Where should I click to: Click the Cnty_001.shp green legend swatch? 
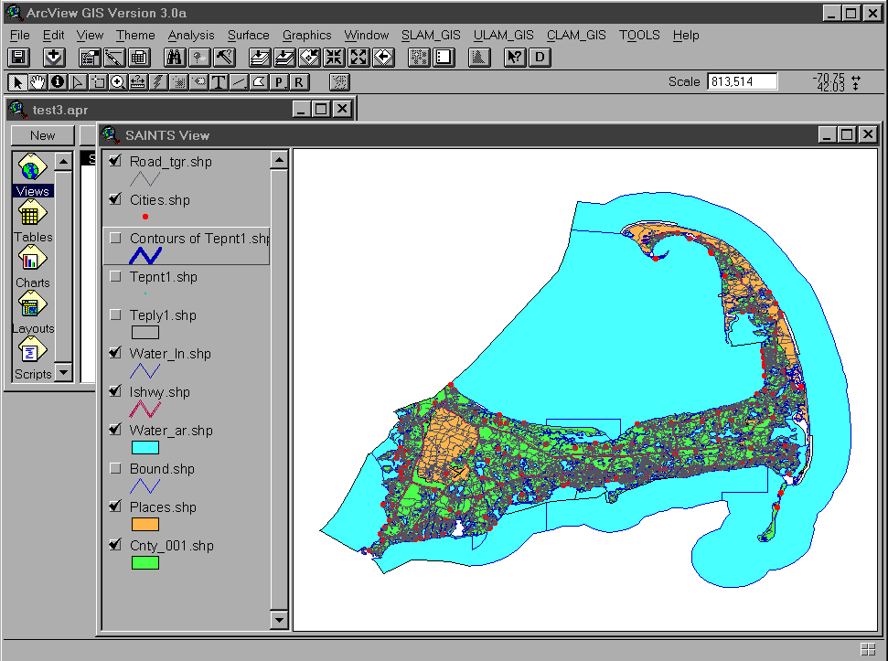click(x=145, y=563)
